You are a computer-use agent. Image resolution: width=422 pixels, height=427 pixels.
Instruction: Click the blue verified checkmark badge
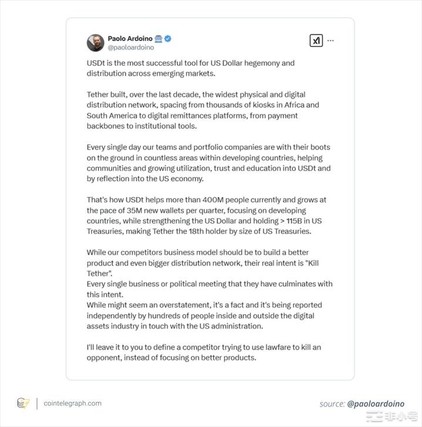click(x=168, y=39)
